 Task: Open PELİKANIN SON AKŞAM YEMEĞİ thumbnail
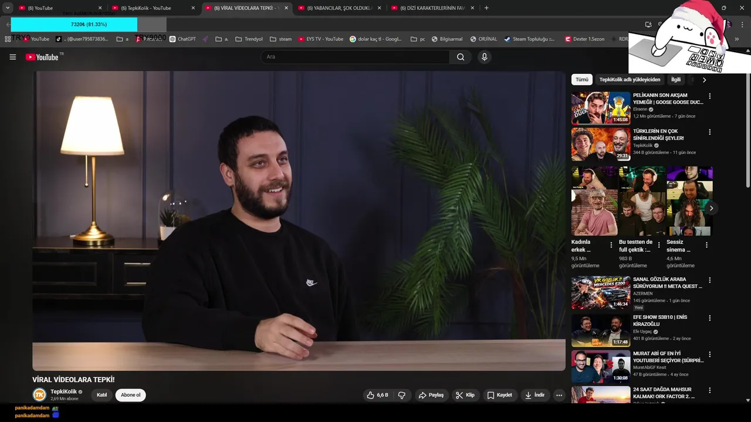coord(601,108)
